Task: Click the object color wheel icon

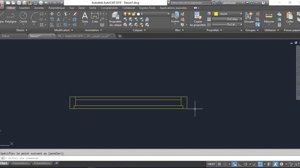Action: click(x=209, y=14)
